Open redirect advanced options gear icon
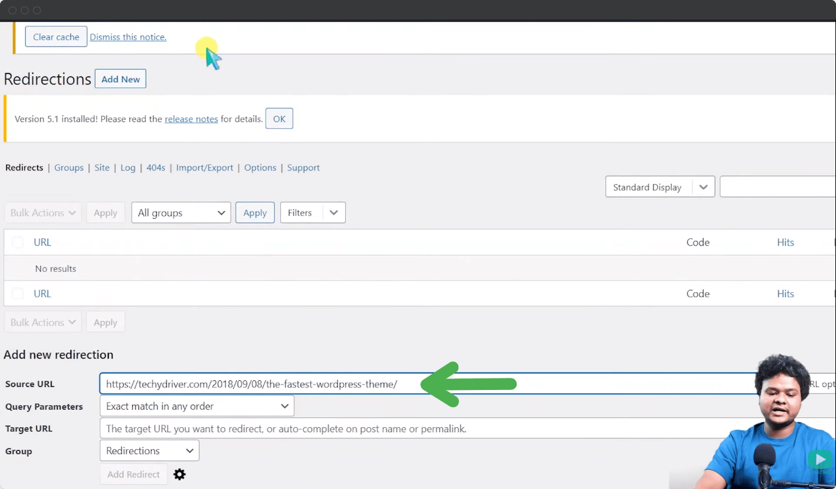Image resolution: width=836 pixels, height=489 pixels. coord(179,474)
